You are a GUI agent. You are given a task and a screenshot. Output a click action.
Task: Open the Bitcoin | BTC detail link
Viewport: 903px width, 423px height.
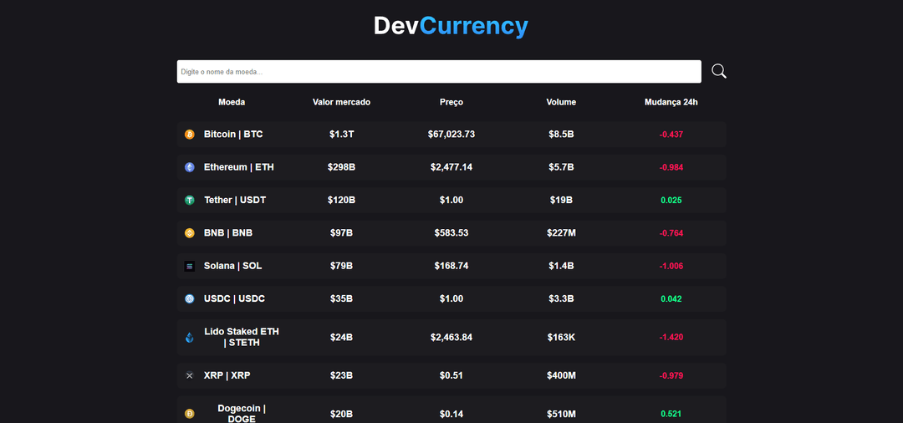click(233, 134)
